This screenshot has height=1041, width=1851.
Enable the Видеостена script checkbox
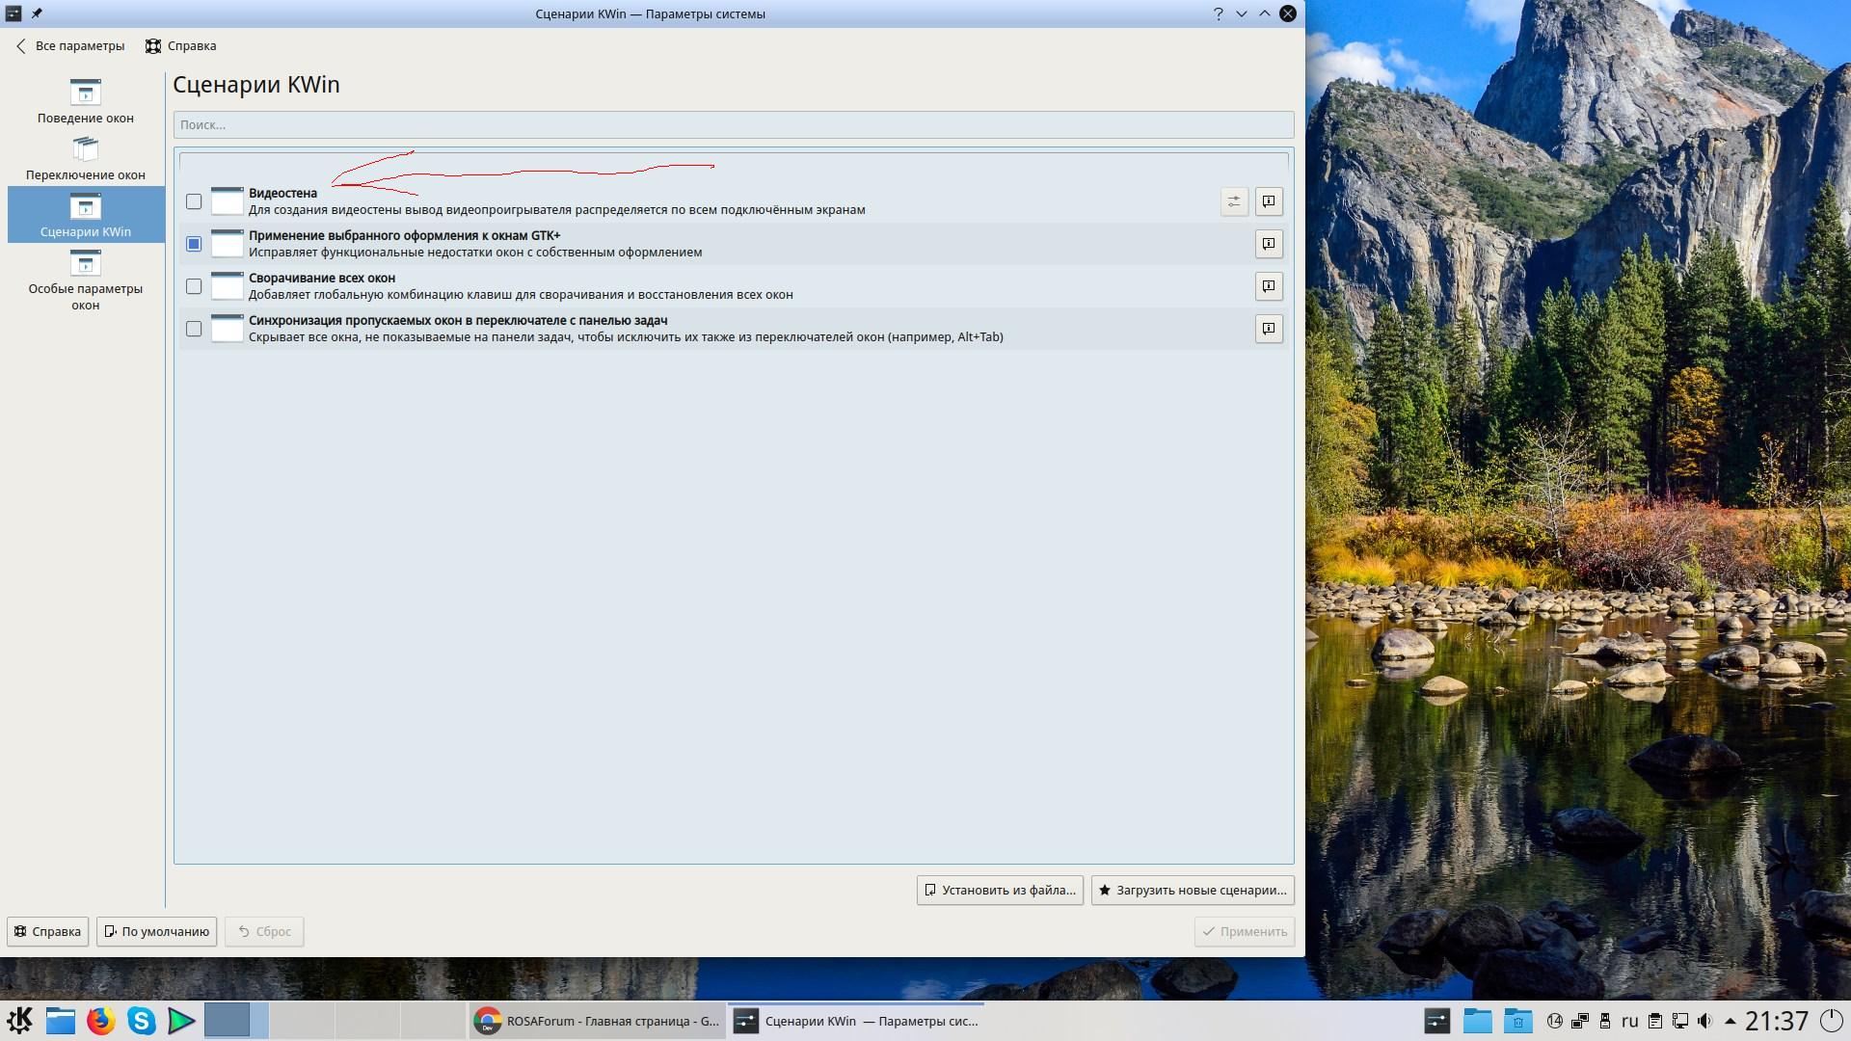pos(194,201)
